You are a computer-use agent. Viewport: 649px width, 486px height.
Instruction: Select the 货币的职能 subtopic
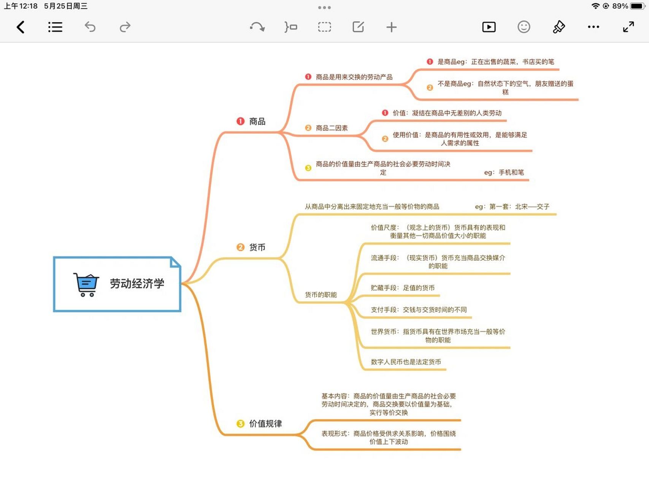pyautogui.click(x=321, y=295)
